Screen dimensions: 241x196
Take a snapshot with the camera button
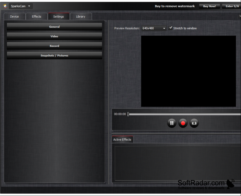[194, 123]
